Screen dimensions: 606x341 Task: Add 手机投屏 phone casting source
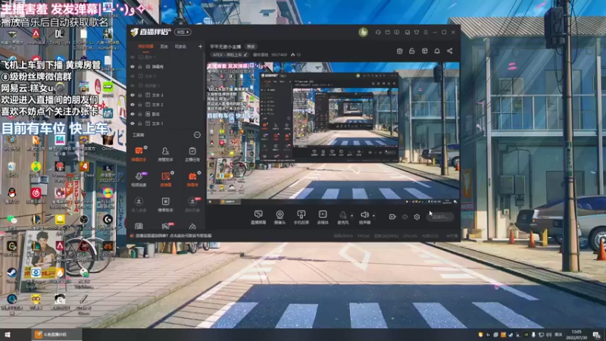coord(301,217)
